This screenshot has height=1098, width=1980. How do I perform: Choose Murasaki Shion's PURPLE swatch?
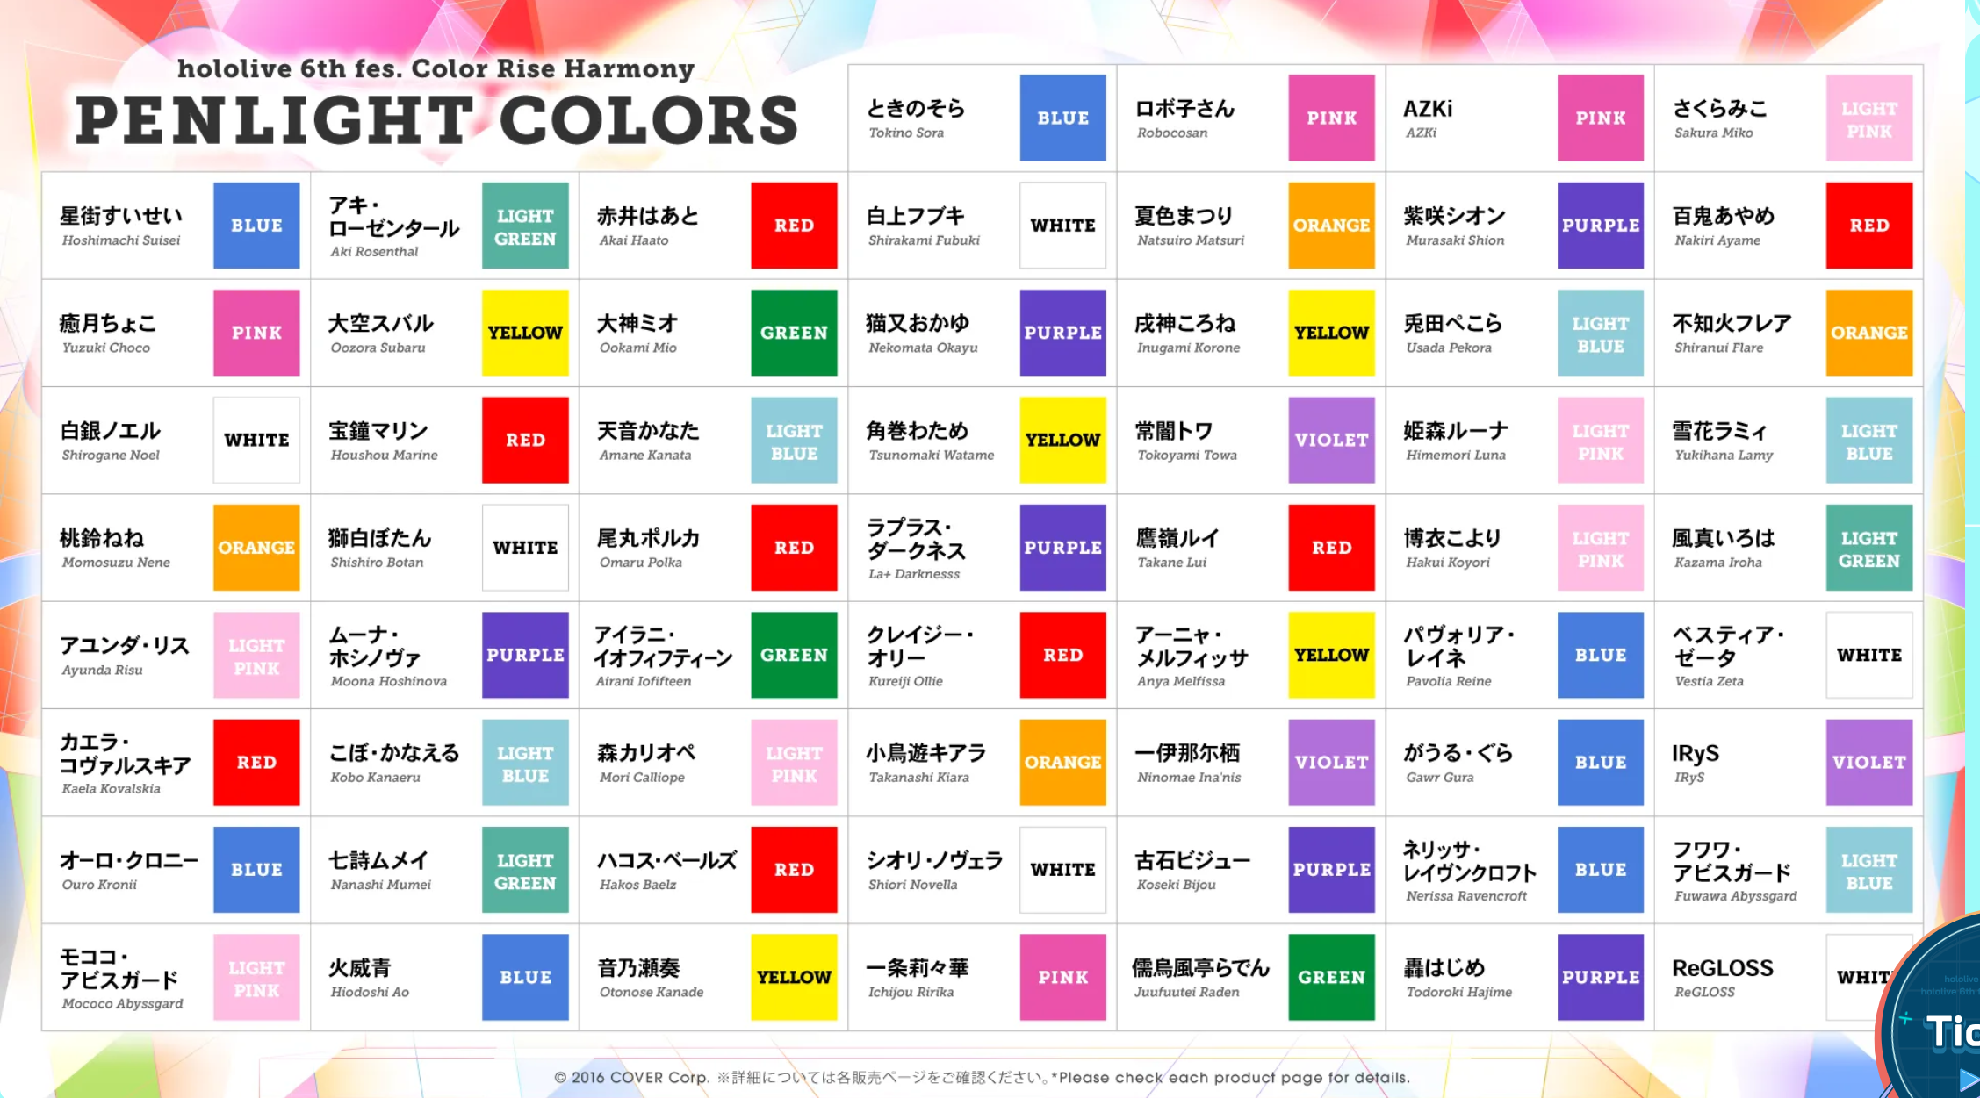click(1600, 226)
